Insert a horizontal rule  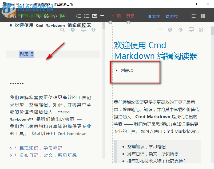click(x=102, y=16)
